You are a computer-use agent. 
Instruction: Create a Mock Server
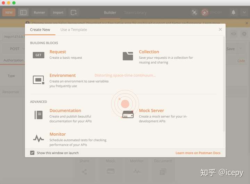pyautogui.click(x=151, y=110)
